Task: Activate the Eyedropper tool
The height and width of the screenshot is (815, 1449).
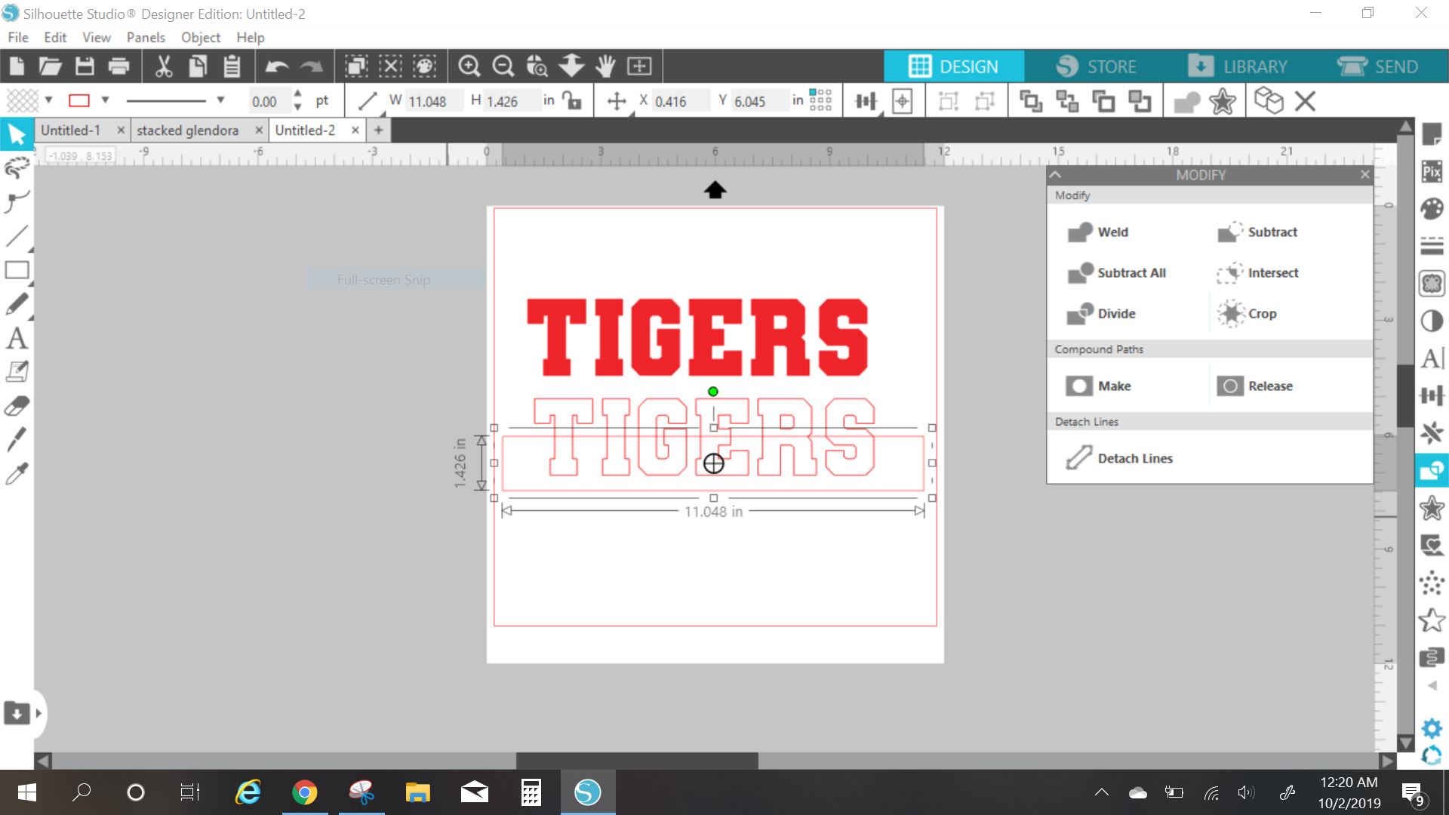Action: (x=17, y=473)
